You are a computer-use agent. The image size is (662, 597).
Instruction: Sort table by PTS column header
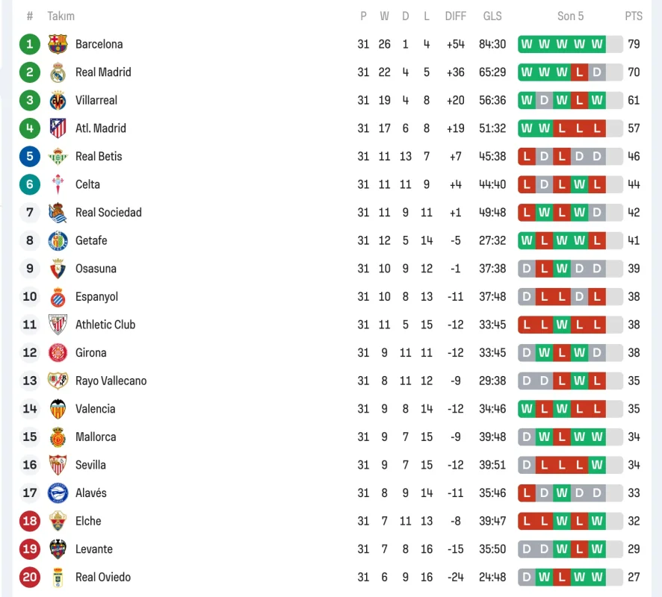(x=634, y=16)
